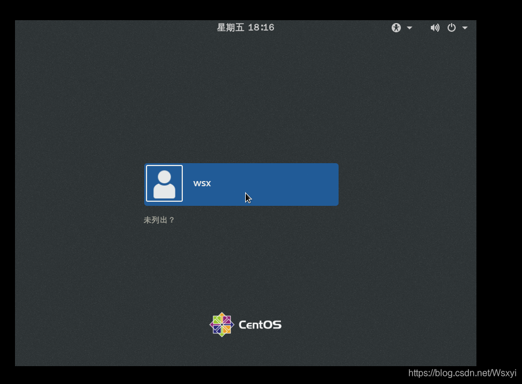Viewport: 522px width, 384px height.
Task: Expand the accessibility dropdown arrow
Action: tap(410, 28)
